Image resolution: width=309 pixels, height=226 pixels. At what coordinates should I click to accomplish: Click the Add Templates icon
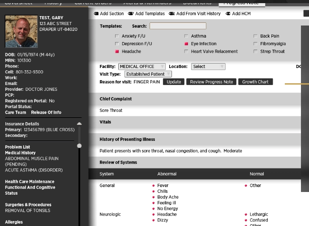pyautogui.click(x=131, y=13)
